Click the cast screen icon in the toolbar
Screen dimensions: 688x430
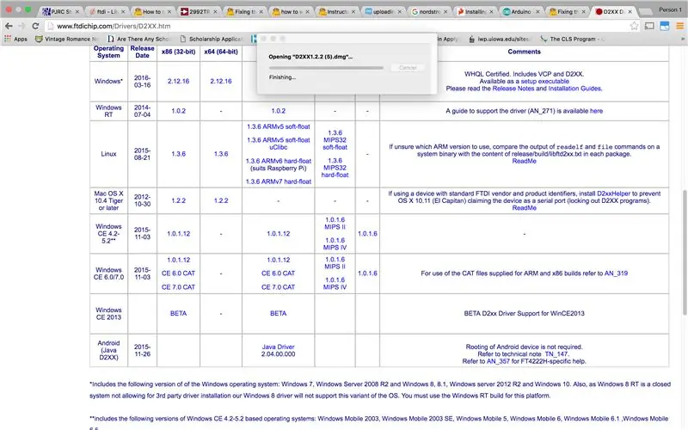(649, 26)
